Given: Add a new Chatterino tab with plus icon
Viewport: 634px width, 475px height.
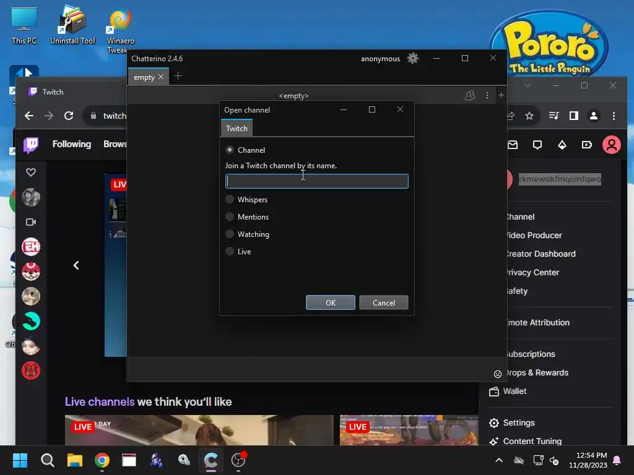Looking at the screenshot, I should (178, 76).
